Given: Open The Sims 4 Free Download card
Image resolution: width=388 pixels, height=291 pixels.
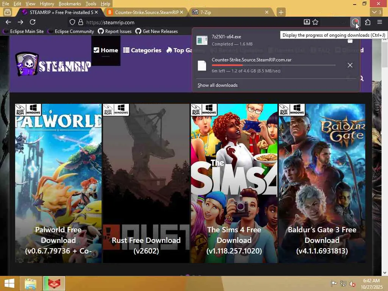Looking at the screenshot, I should 234,183.
